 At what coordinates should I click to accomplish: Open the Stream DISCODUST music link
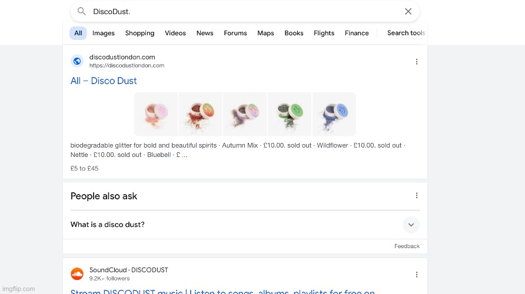[222, 291]
